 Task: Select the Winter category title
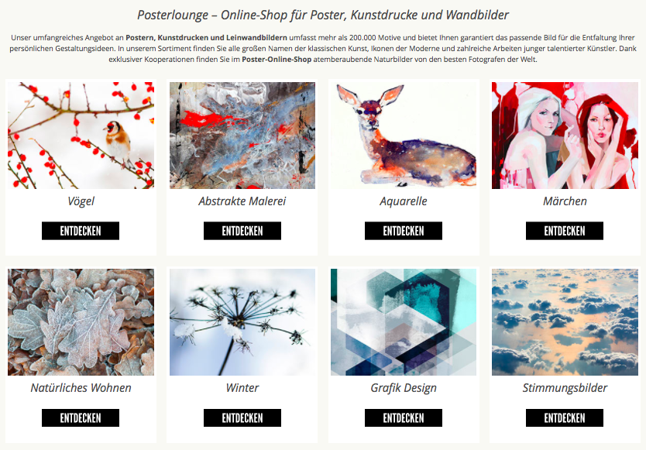pos(242,388)
